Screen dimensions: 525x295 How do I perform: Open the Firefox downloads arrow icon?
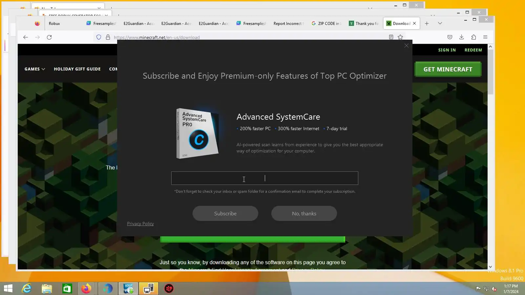point(461,37)
